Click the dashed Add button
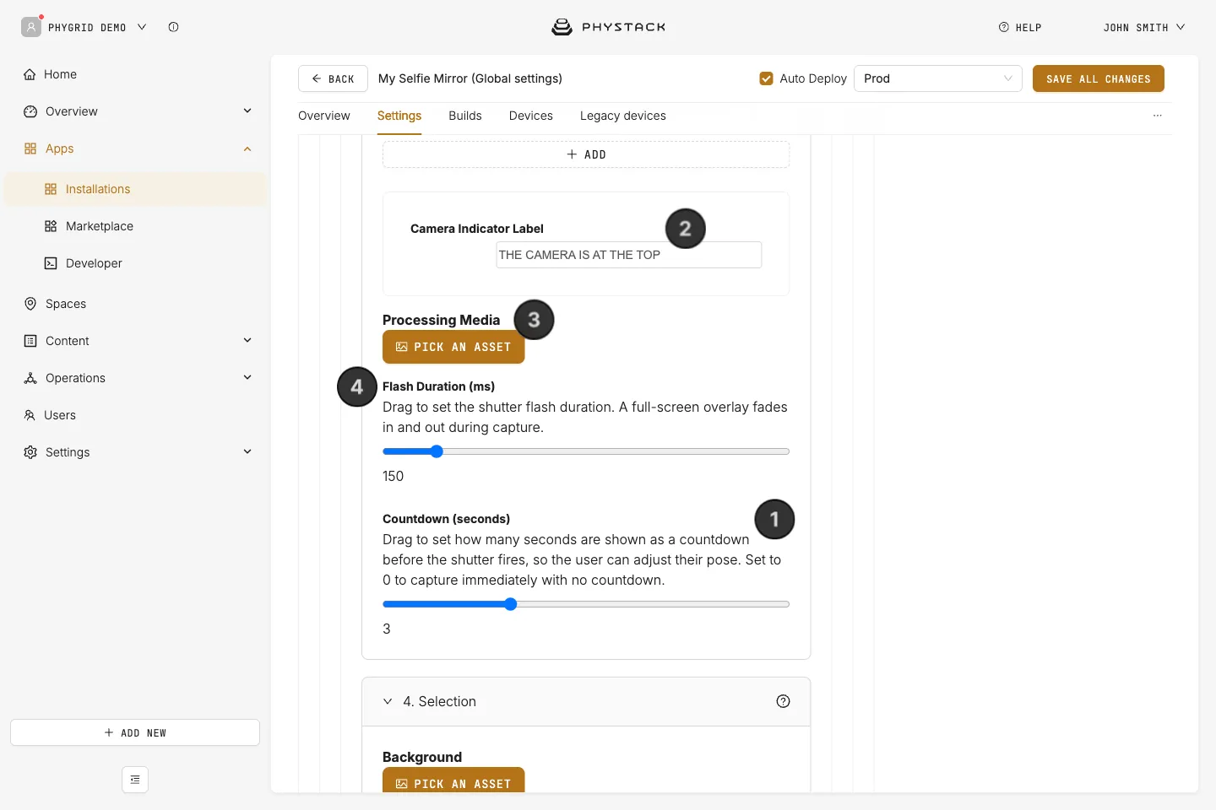Image resolution: width=1216 pixels, height=810 pixels. pos(586,154)
